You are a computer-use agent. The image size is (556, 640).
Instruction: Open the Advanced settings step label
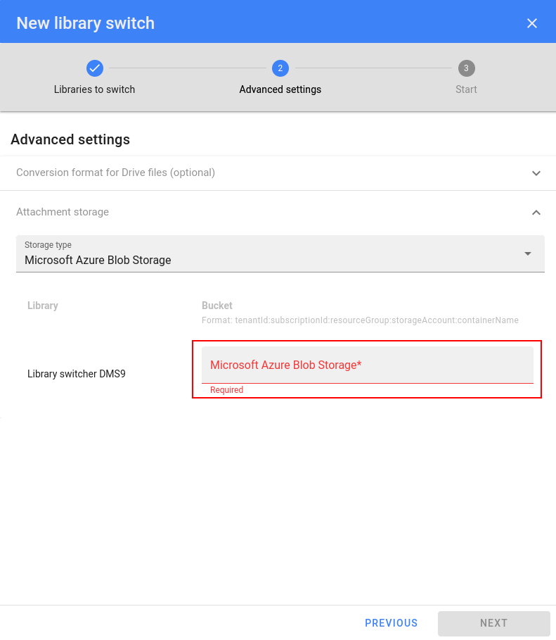point(280,89)
